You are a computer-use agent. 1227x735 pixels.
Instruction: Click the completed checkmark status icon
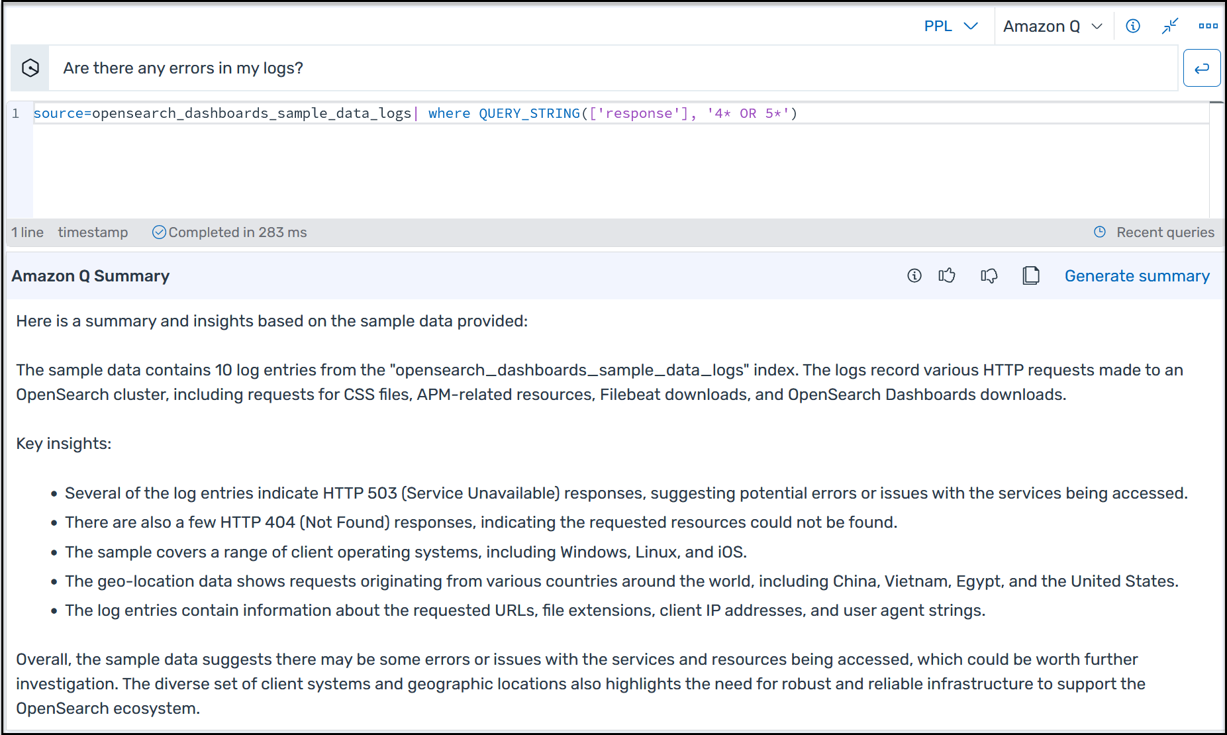pyautogui.click(x=159, y=232)
